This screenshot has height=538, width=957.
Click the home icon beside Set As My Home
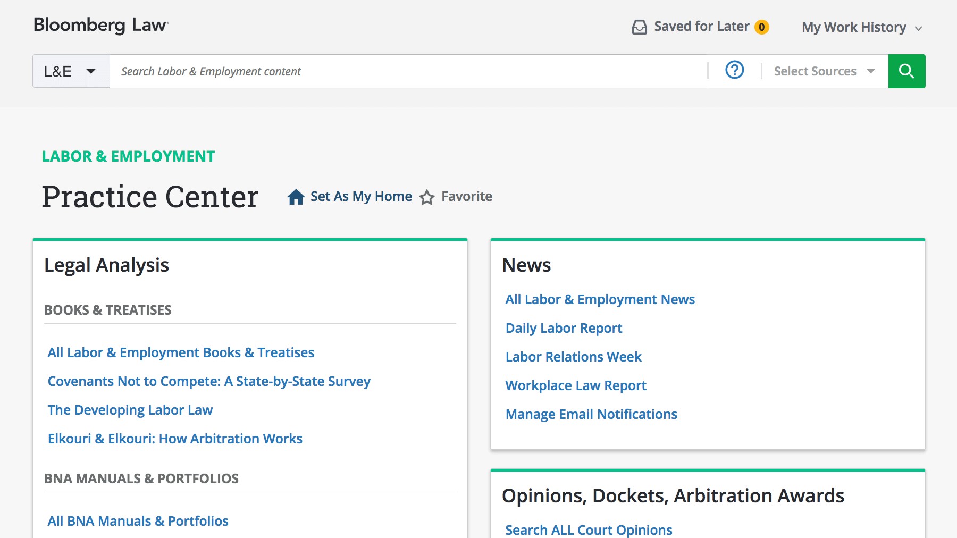click(x=296, y=197)
